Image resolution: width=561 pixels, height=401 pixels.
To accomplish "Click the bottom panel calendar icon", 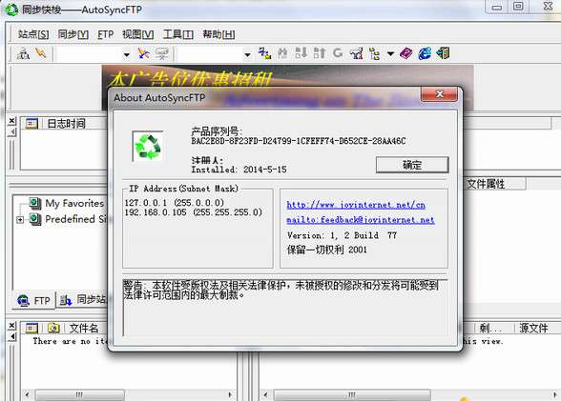I will pyautogui.click(x=31, y=328).
